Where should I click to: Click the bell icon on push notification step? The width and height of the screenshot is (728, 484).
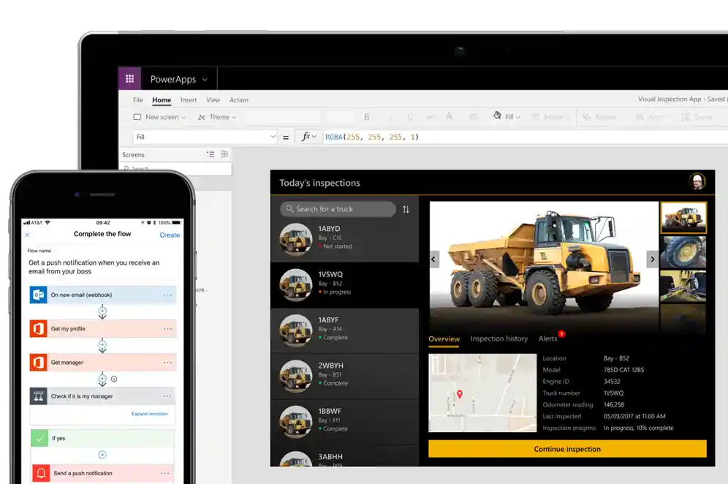click(x=41, y=473)
